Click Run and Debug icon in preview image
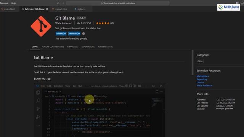244x137 pixels. click(x=38, y=117)
